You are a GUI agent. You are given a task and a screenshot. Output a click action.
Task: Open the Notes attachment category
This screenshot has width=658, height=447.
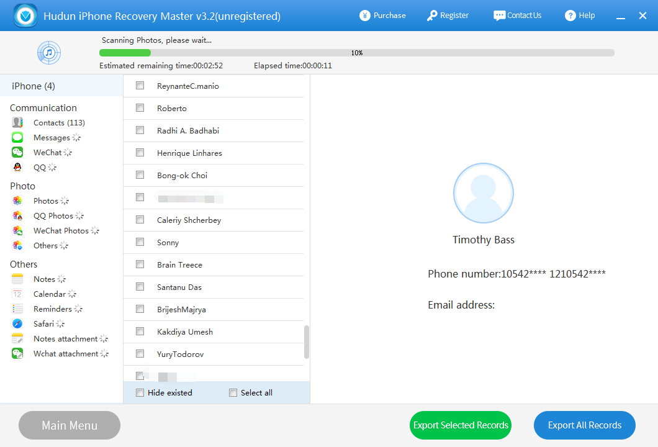click(x=65, y=339)
